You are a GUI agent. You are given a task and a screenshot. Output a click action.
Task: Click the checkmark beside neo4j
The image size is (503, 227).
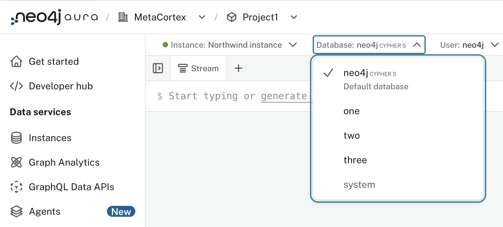(x=328, y=73)
